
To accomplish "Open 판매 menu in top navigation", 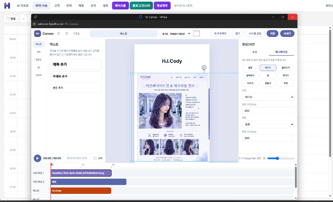I will point(69,6).
